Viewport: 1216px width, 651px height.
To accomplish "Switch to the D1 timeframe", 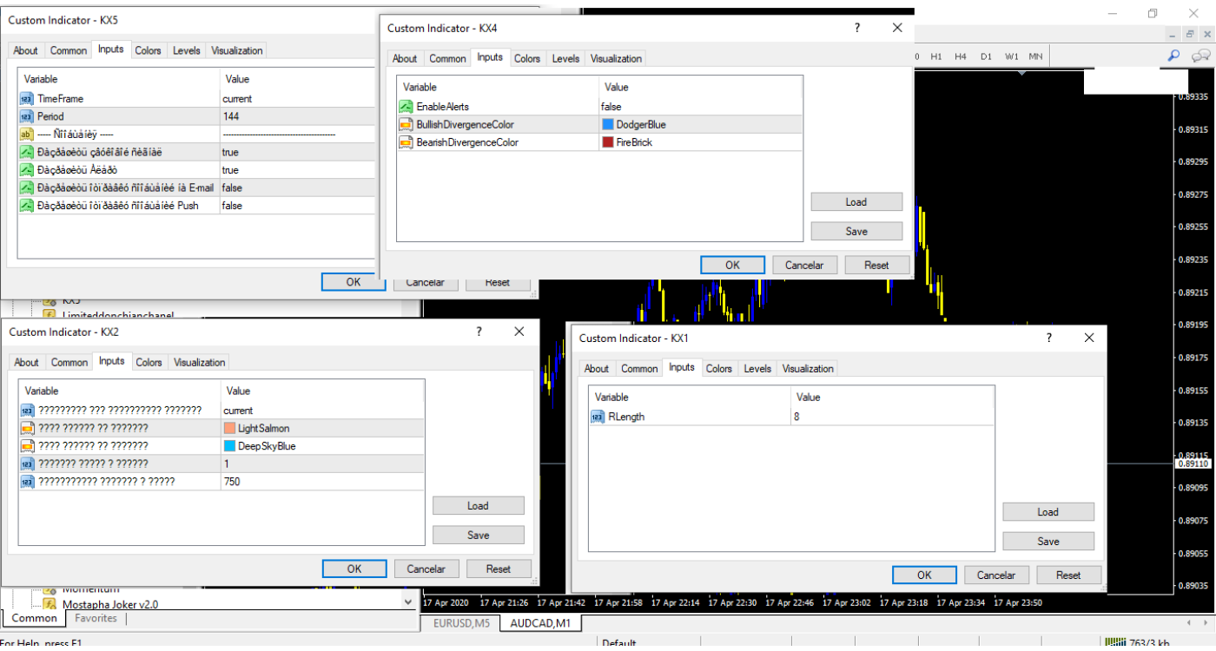I will pos(986,56).
